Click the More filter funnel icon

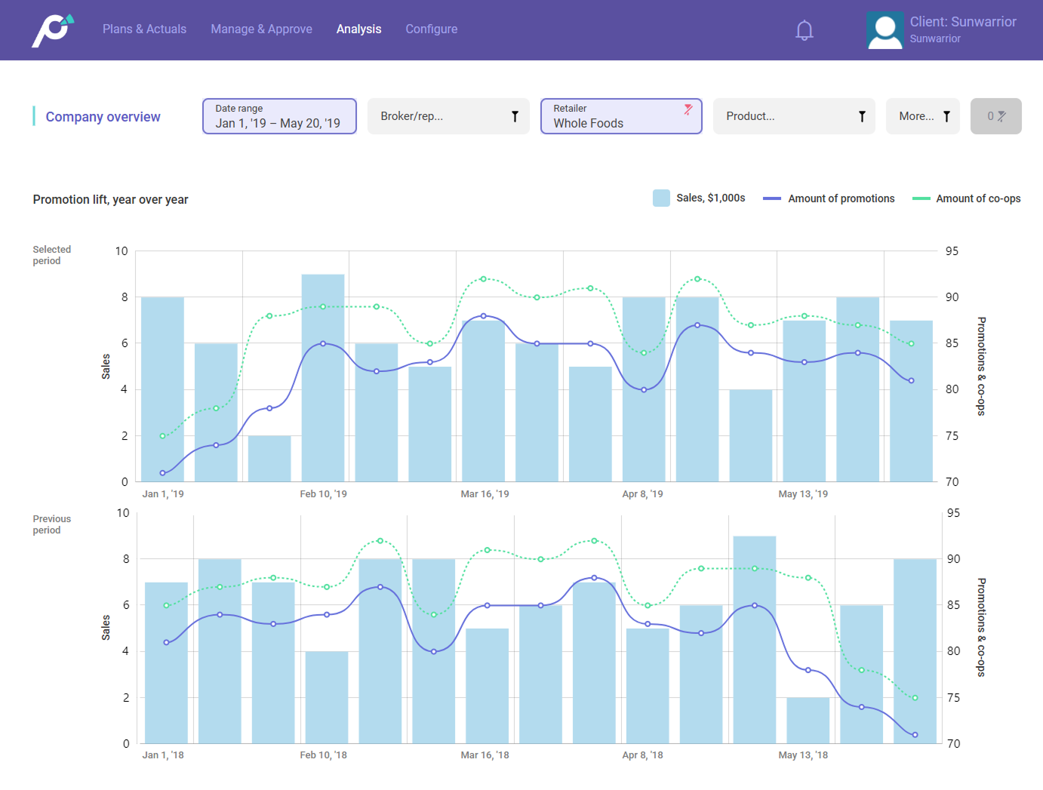946,116
